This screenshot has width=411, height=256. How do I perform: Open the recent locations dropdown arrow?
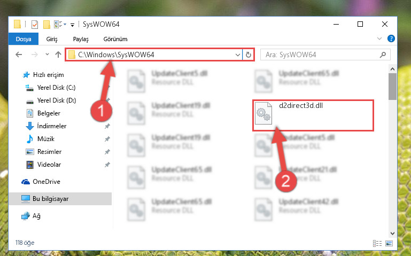tap(47, 54)
